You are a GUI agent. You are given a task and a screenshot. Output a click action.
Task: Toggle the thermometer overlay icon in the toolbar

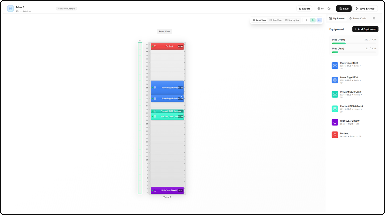click(306, 20)
